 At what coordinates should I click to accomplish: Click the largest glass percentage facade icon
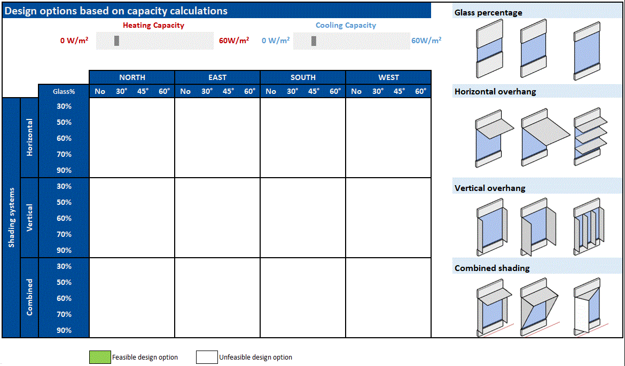(x=587, y=49)
